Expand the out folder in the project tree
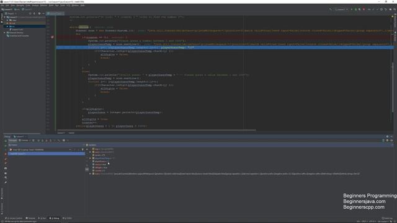397x223 pixels. tap(7, 23)
